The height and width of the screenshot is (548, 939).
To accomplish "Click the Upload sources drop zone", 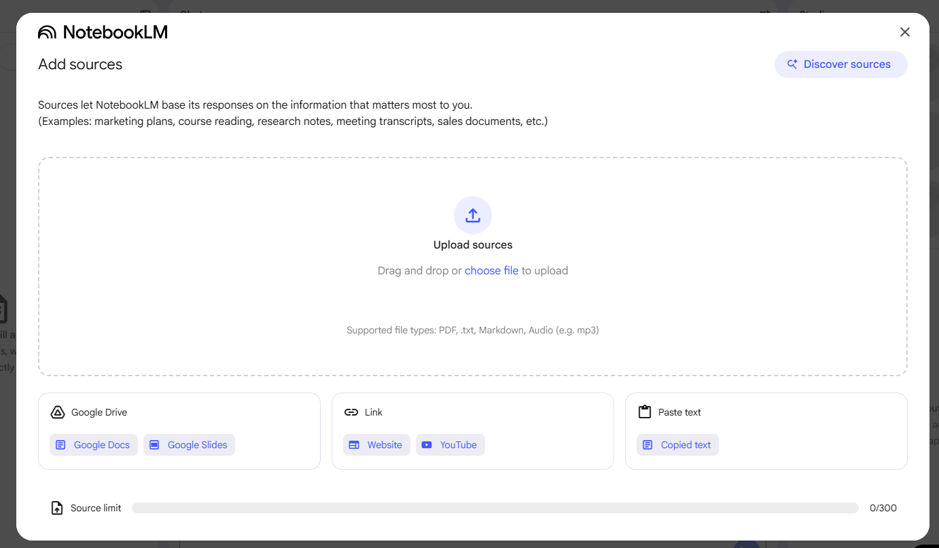I will click(x=473, y=306).
